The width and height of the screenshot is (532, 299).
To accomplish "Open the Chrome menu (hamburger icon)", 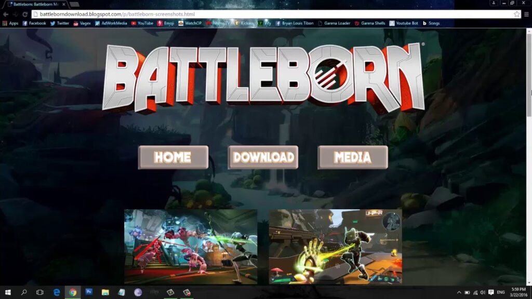I will (526, 14).
